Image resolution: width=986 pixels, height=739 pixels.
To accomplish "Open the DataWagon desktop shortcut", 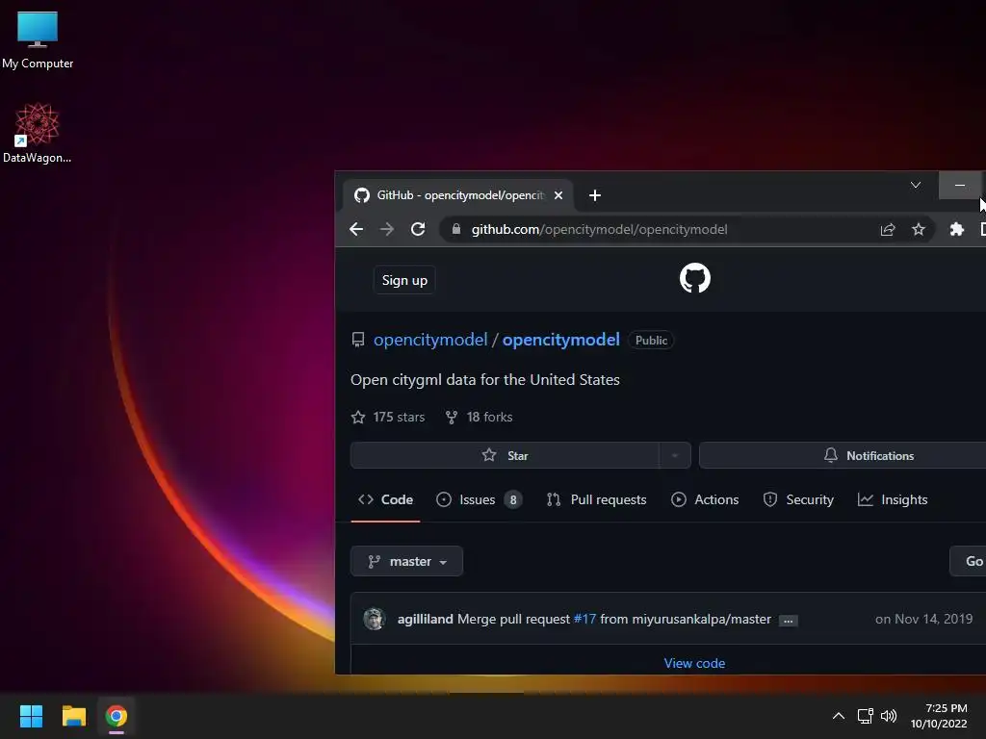I will (x=38, y=133).
